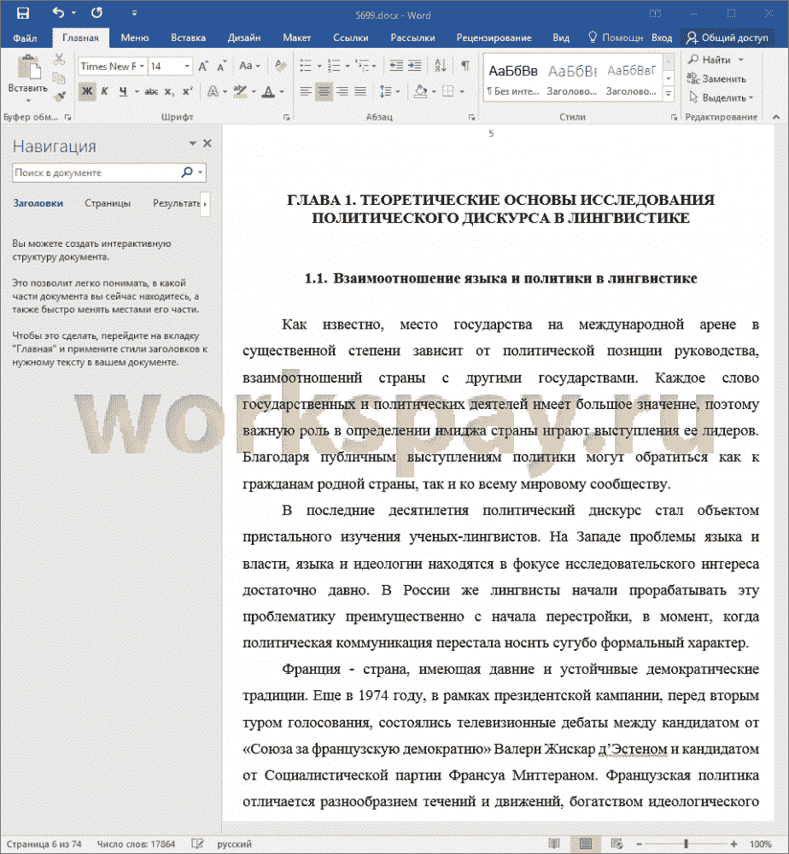Apply the text highlight color

240,91
